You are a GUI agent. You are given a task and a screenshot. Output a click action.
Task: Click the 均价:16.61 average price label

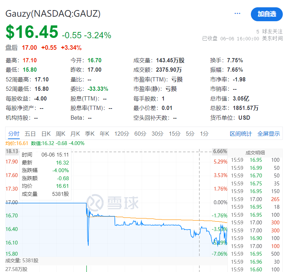[17, 143]
